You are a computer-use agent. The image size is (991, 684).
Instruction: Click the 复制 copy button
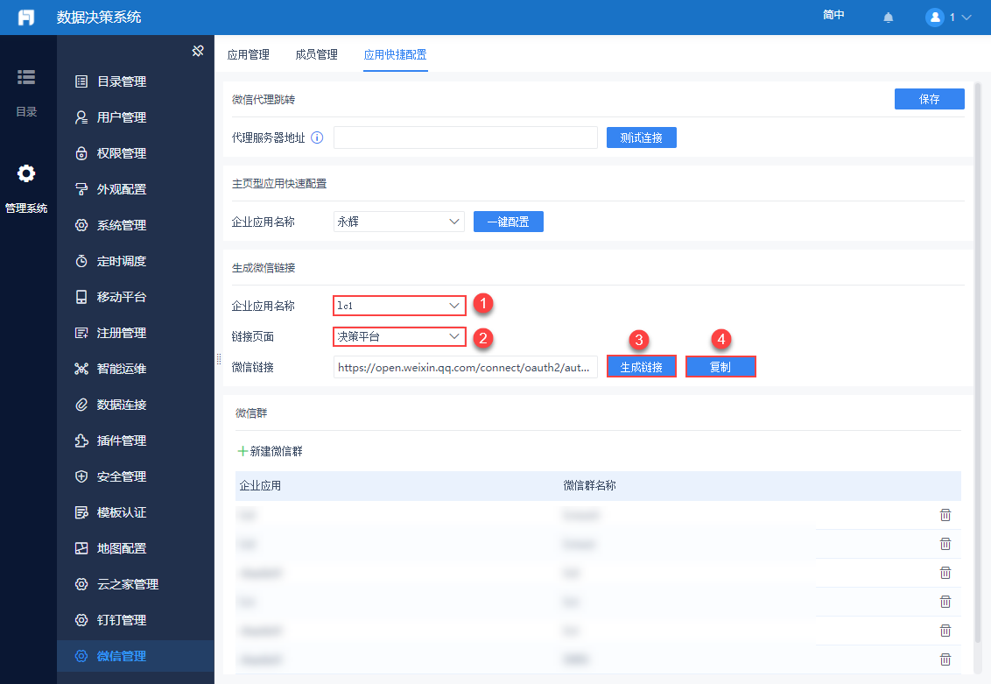click(720, 367)
